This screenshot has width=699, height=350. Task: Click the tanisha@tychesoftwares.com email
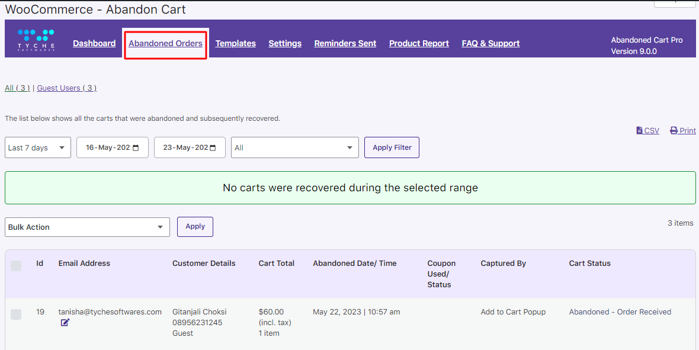[110, 312]
